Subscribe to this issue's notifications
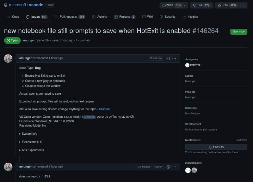 (216, 147)
